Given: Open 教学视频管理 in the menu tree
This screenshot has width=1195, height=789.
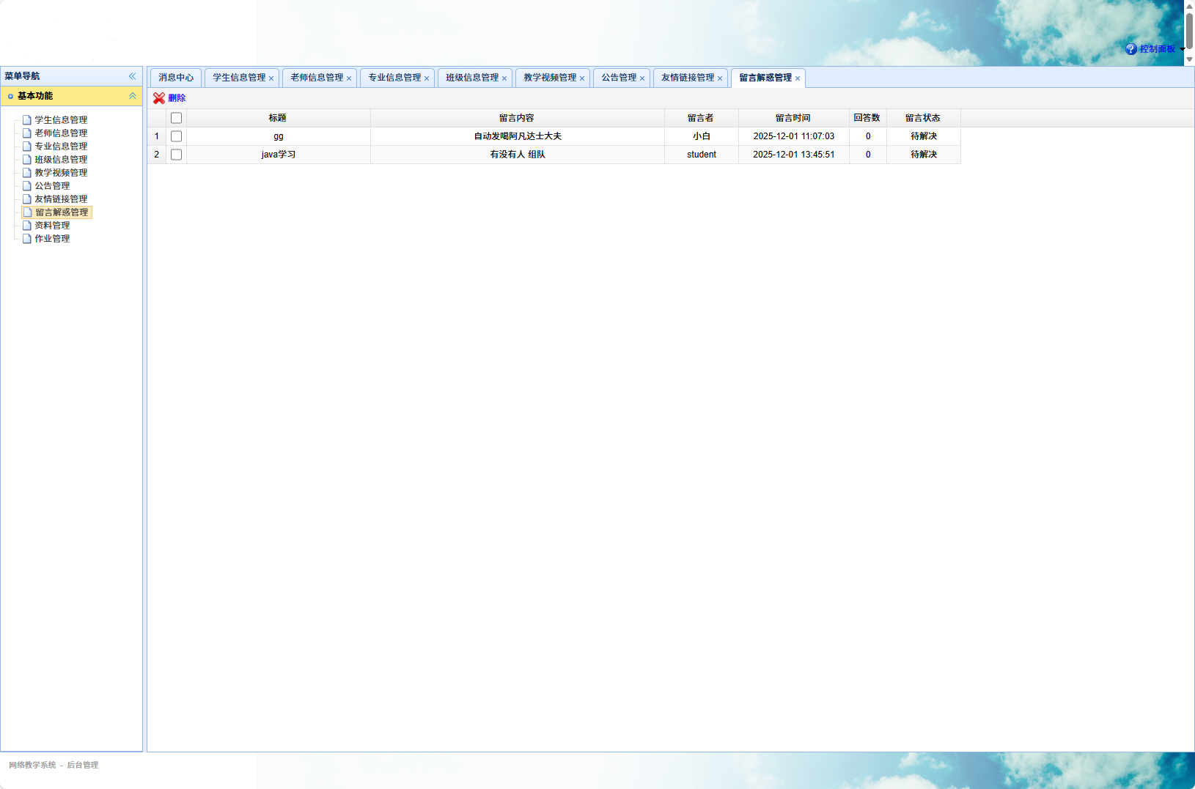Looking at the screenshot, I should tap(61, 173).
